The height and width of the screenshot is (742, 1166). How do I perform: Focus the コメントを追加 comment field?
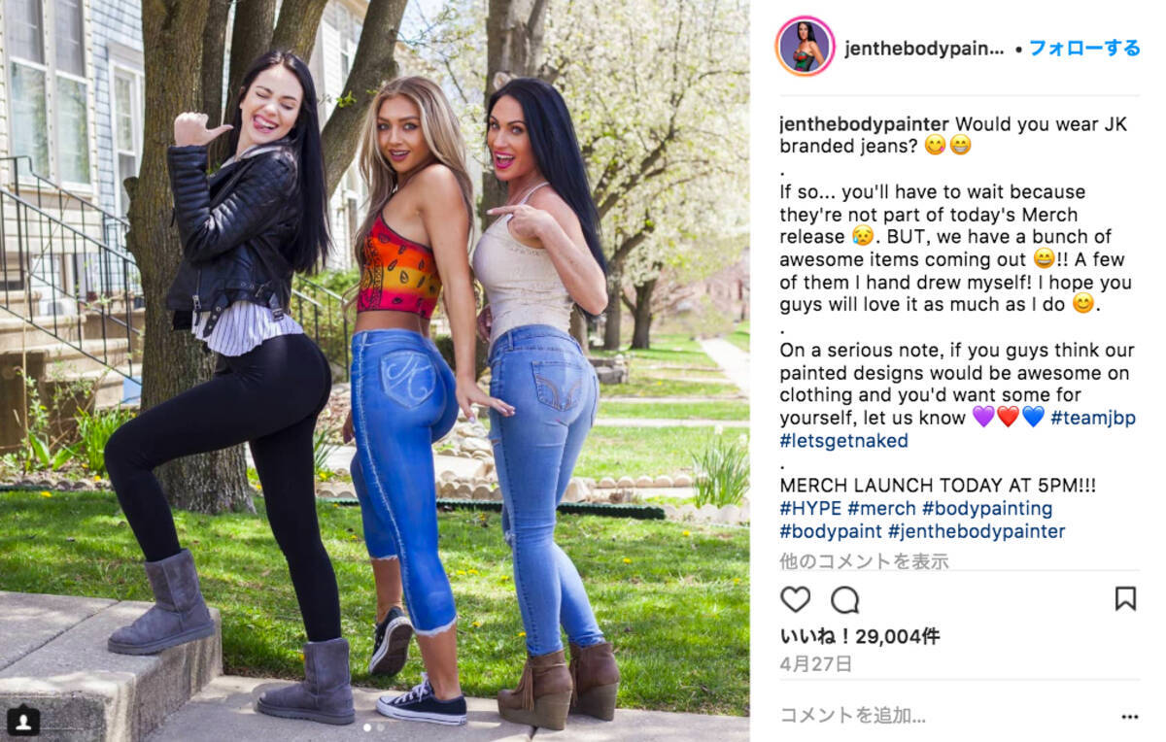(943, 716)
